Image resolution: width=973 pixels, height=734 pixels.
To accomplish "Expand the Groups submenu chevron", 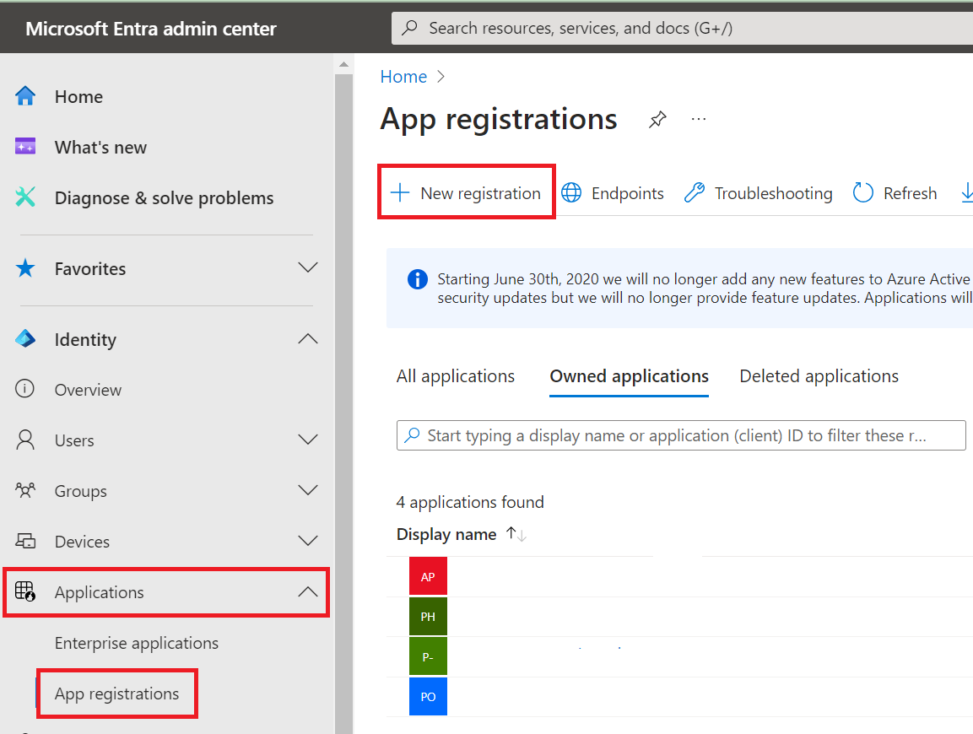I will [x=308, y=490].
